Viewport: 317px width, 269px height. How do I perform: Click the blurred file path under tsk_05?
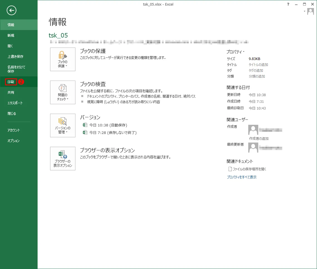pyautogui.click(x=149, y=42)
